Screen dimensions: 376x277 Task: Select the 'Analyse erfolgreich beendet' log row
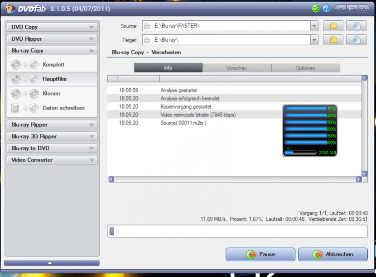[234, 99]
